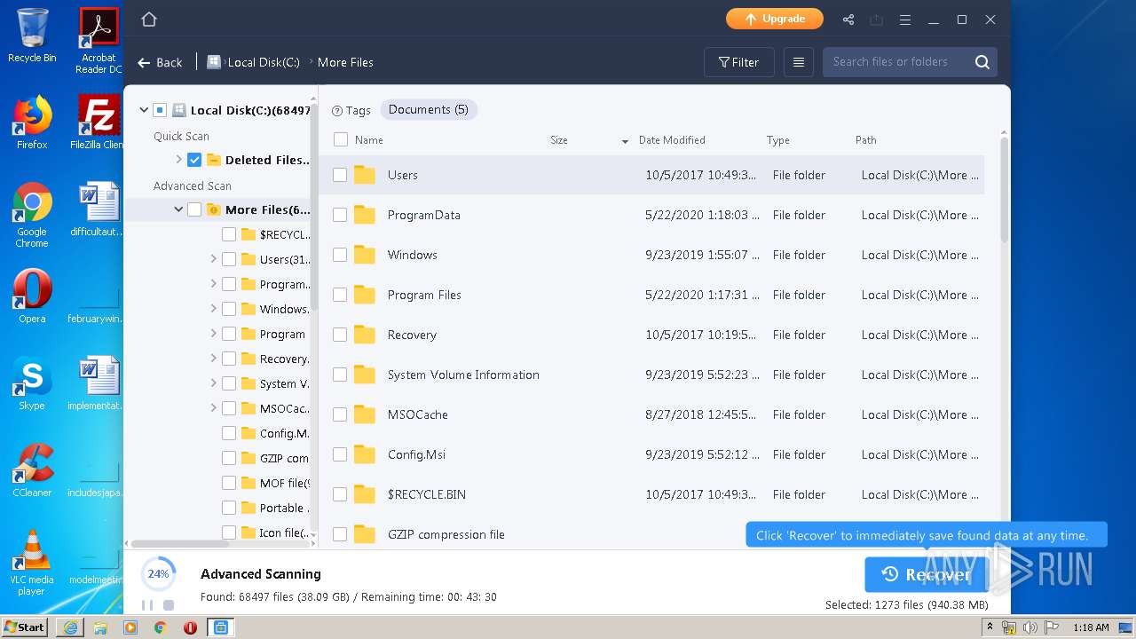Open the Windows folder icon in list
Image resolution: width=1136 pixels, height=639 pixels.
[365, 255]
